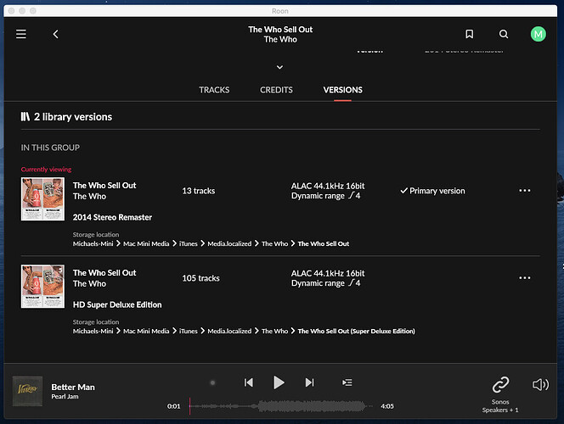564x424 pixels.
Task: Open the volume speaker control
Action: coord(540,384)
